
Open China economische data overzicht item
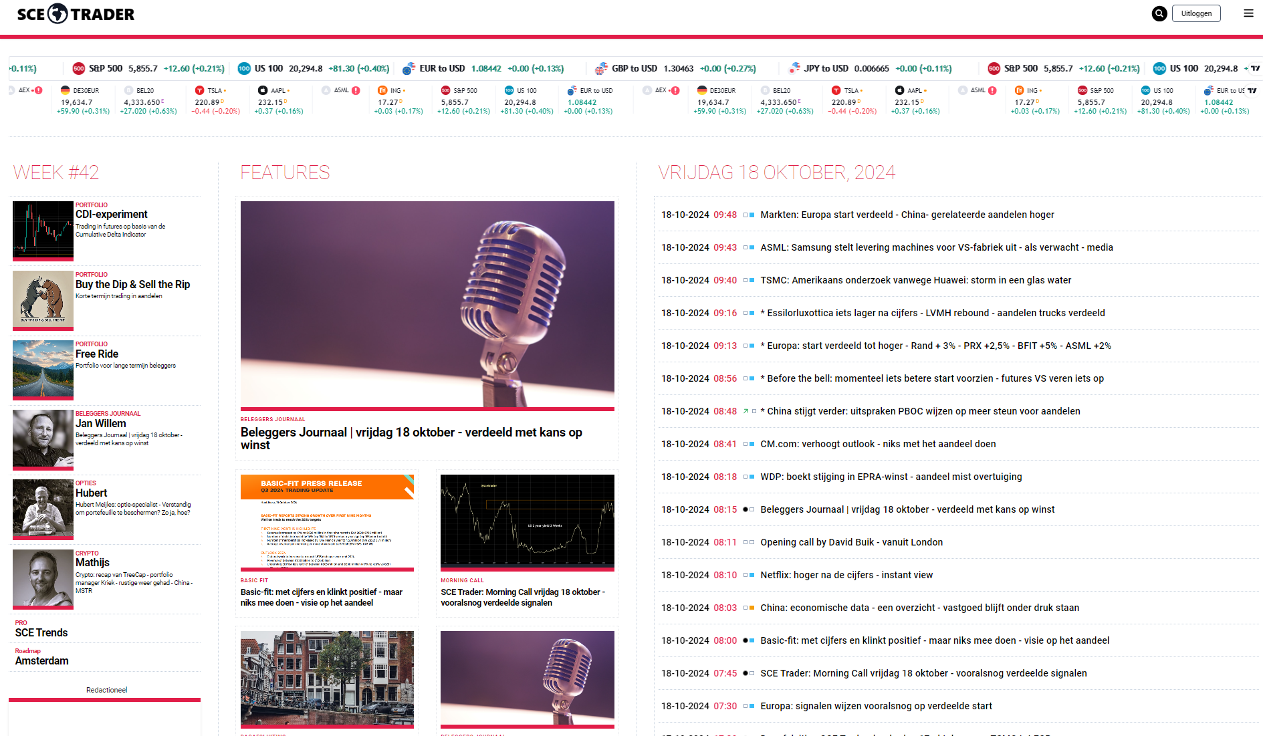click(x=919, y=608)
